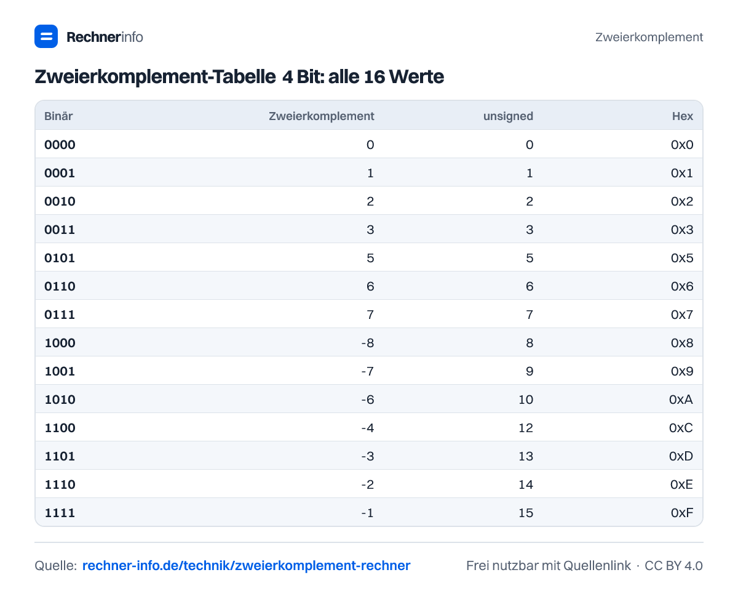Click two's complement value -3
The width and height of the screenshot is (738, 591).
coord(368,456)
